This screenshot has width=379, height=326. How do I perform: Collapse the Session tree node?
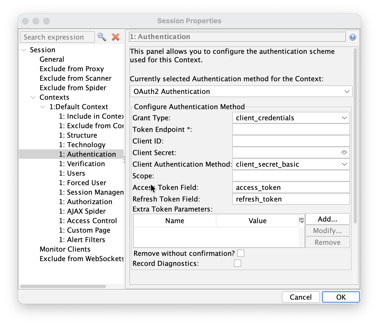coord(24,50)
